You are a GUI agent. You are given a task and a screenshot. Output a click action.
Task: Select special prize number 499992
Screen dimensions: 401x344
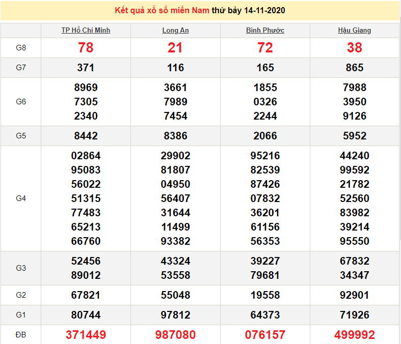tap(355, 334)
